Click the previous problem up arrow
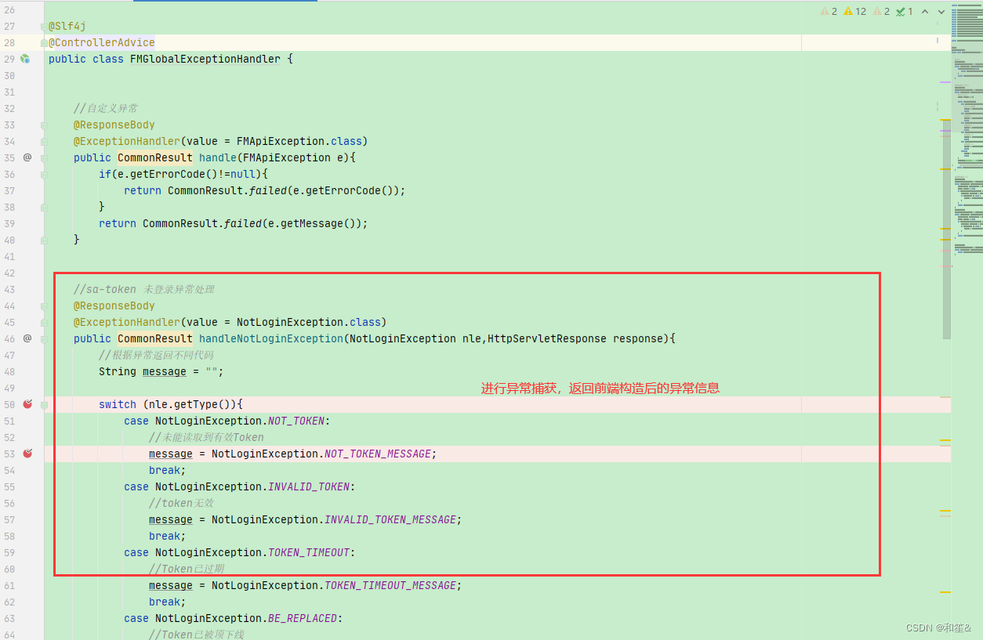 click(925, 11)
